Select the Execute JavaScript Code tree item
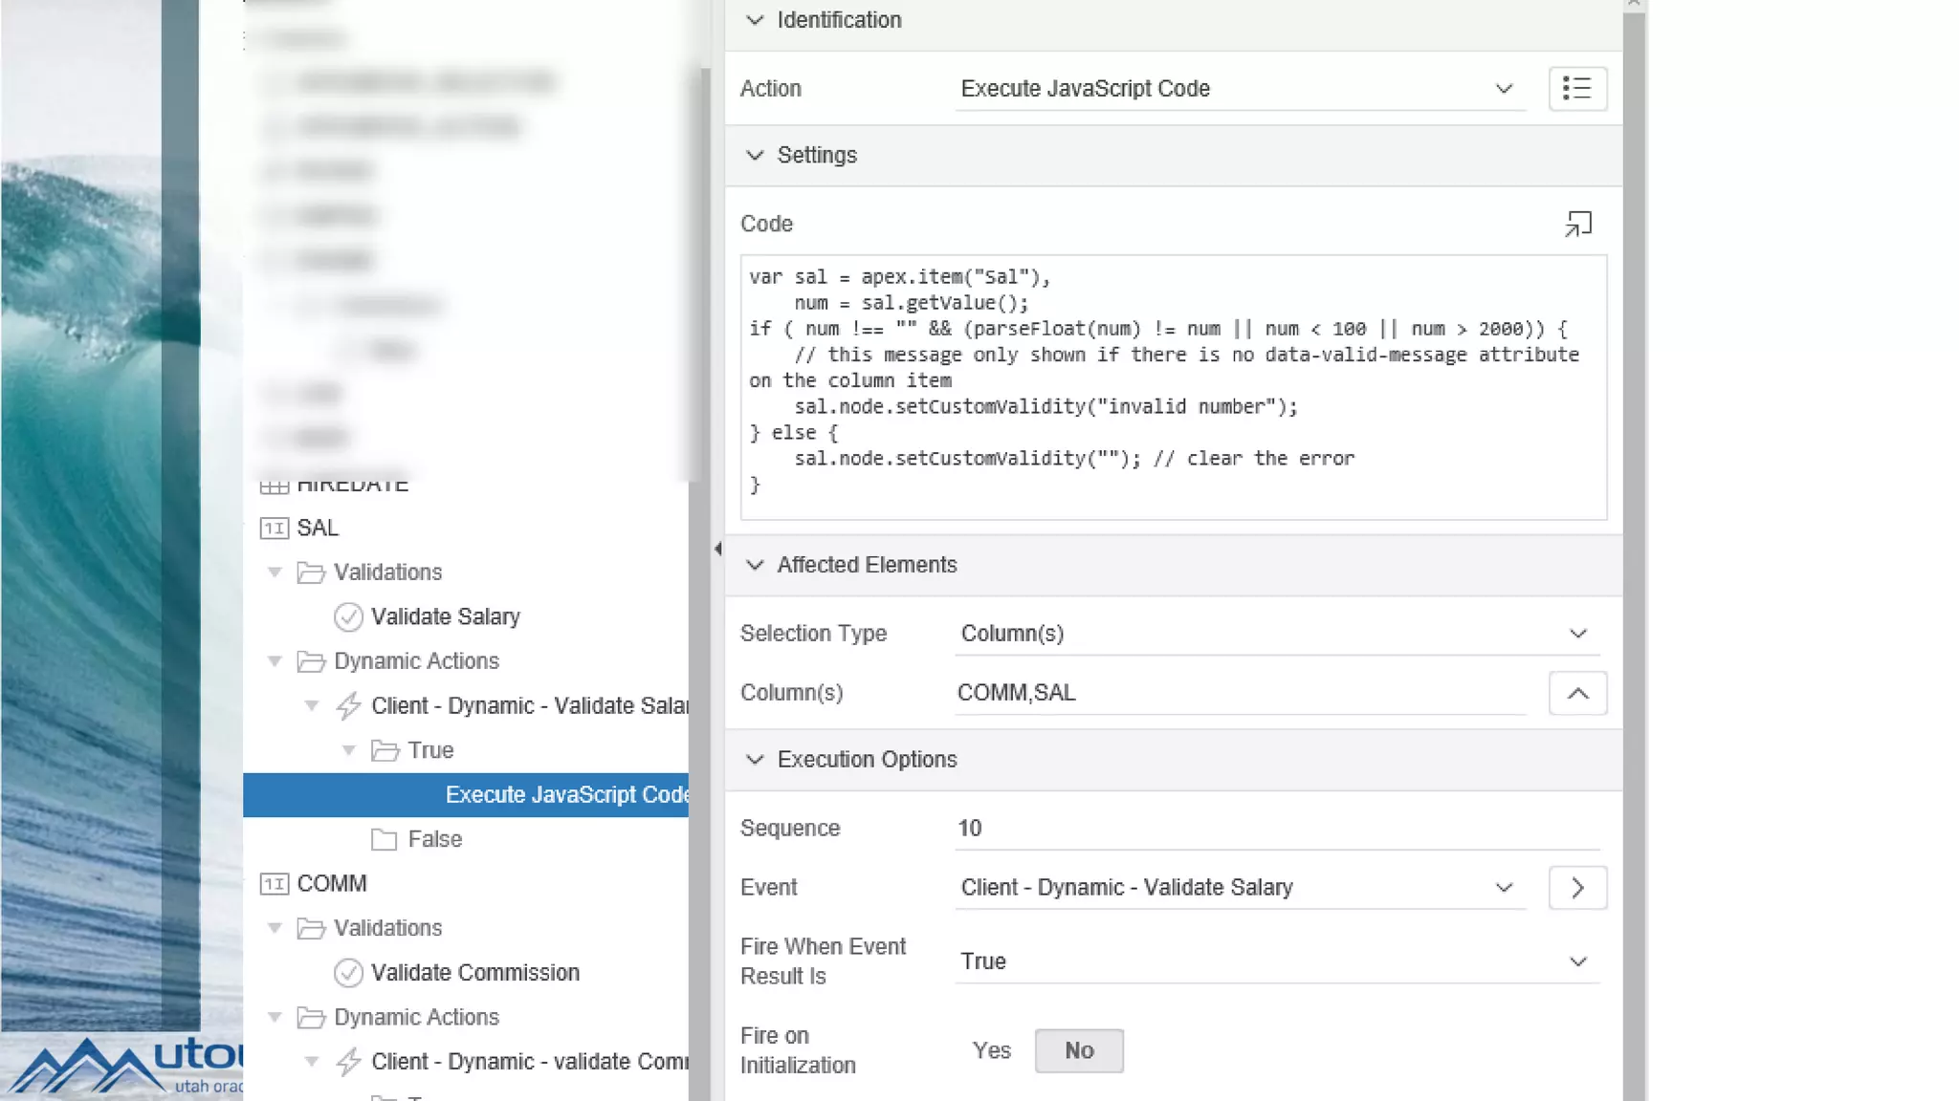 click(x=466, y=795)
